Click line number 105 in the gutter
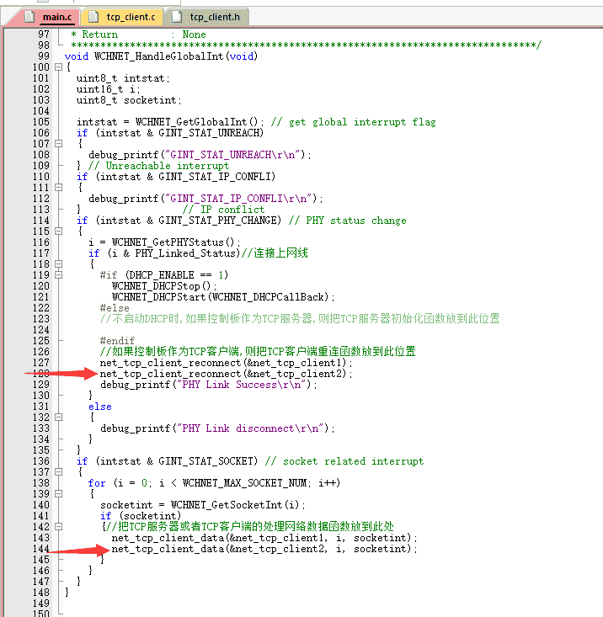 pyautogui.click(x=40, y=122)
